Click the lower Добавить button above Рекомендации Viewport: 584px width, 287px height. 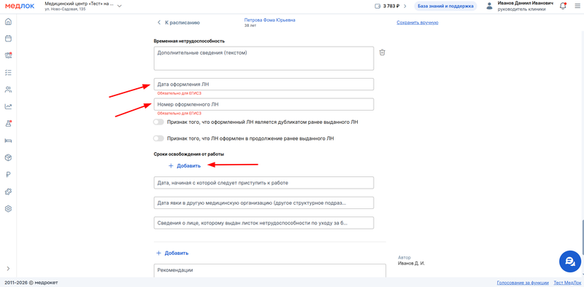[172, 253]
